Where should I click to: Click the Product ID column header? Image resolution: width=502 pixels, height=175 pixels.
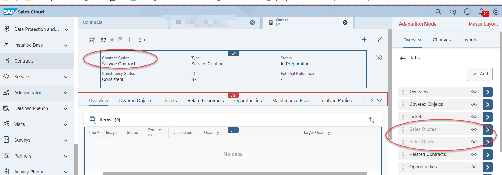(156, 133)
